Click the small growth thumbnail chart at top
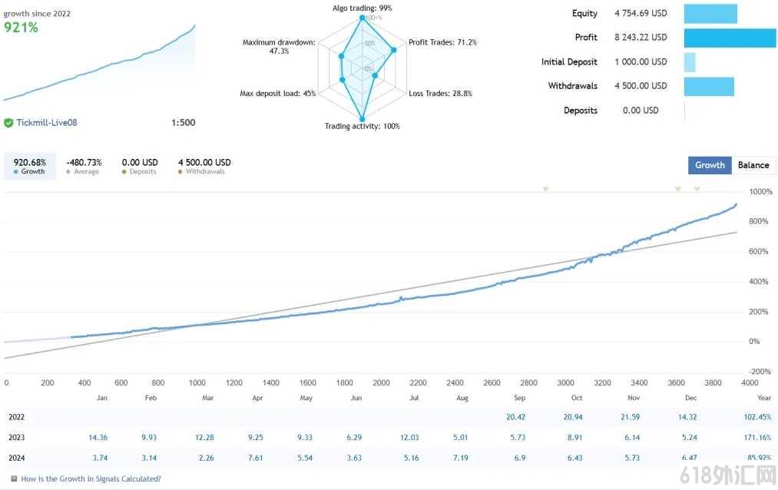Screen dimensions: 778x490 tap(99, 62)
